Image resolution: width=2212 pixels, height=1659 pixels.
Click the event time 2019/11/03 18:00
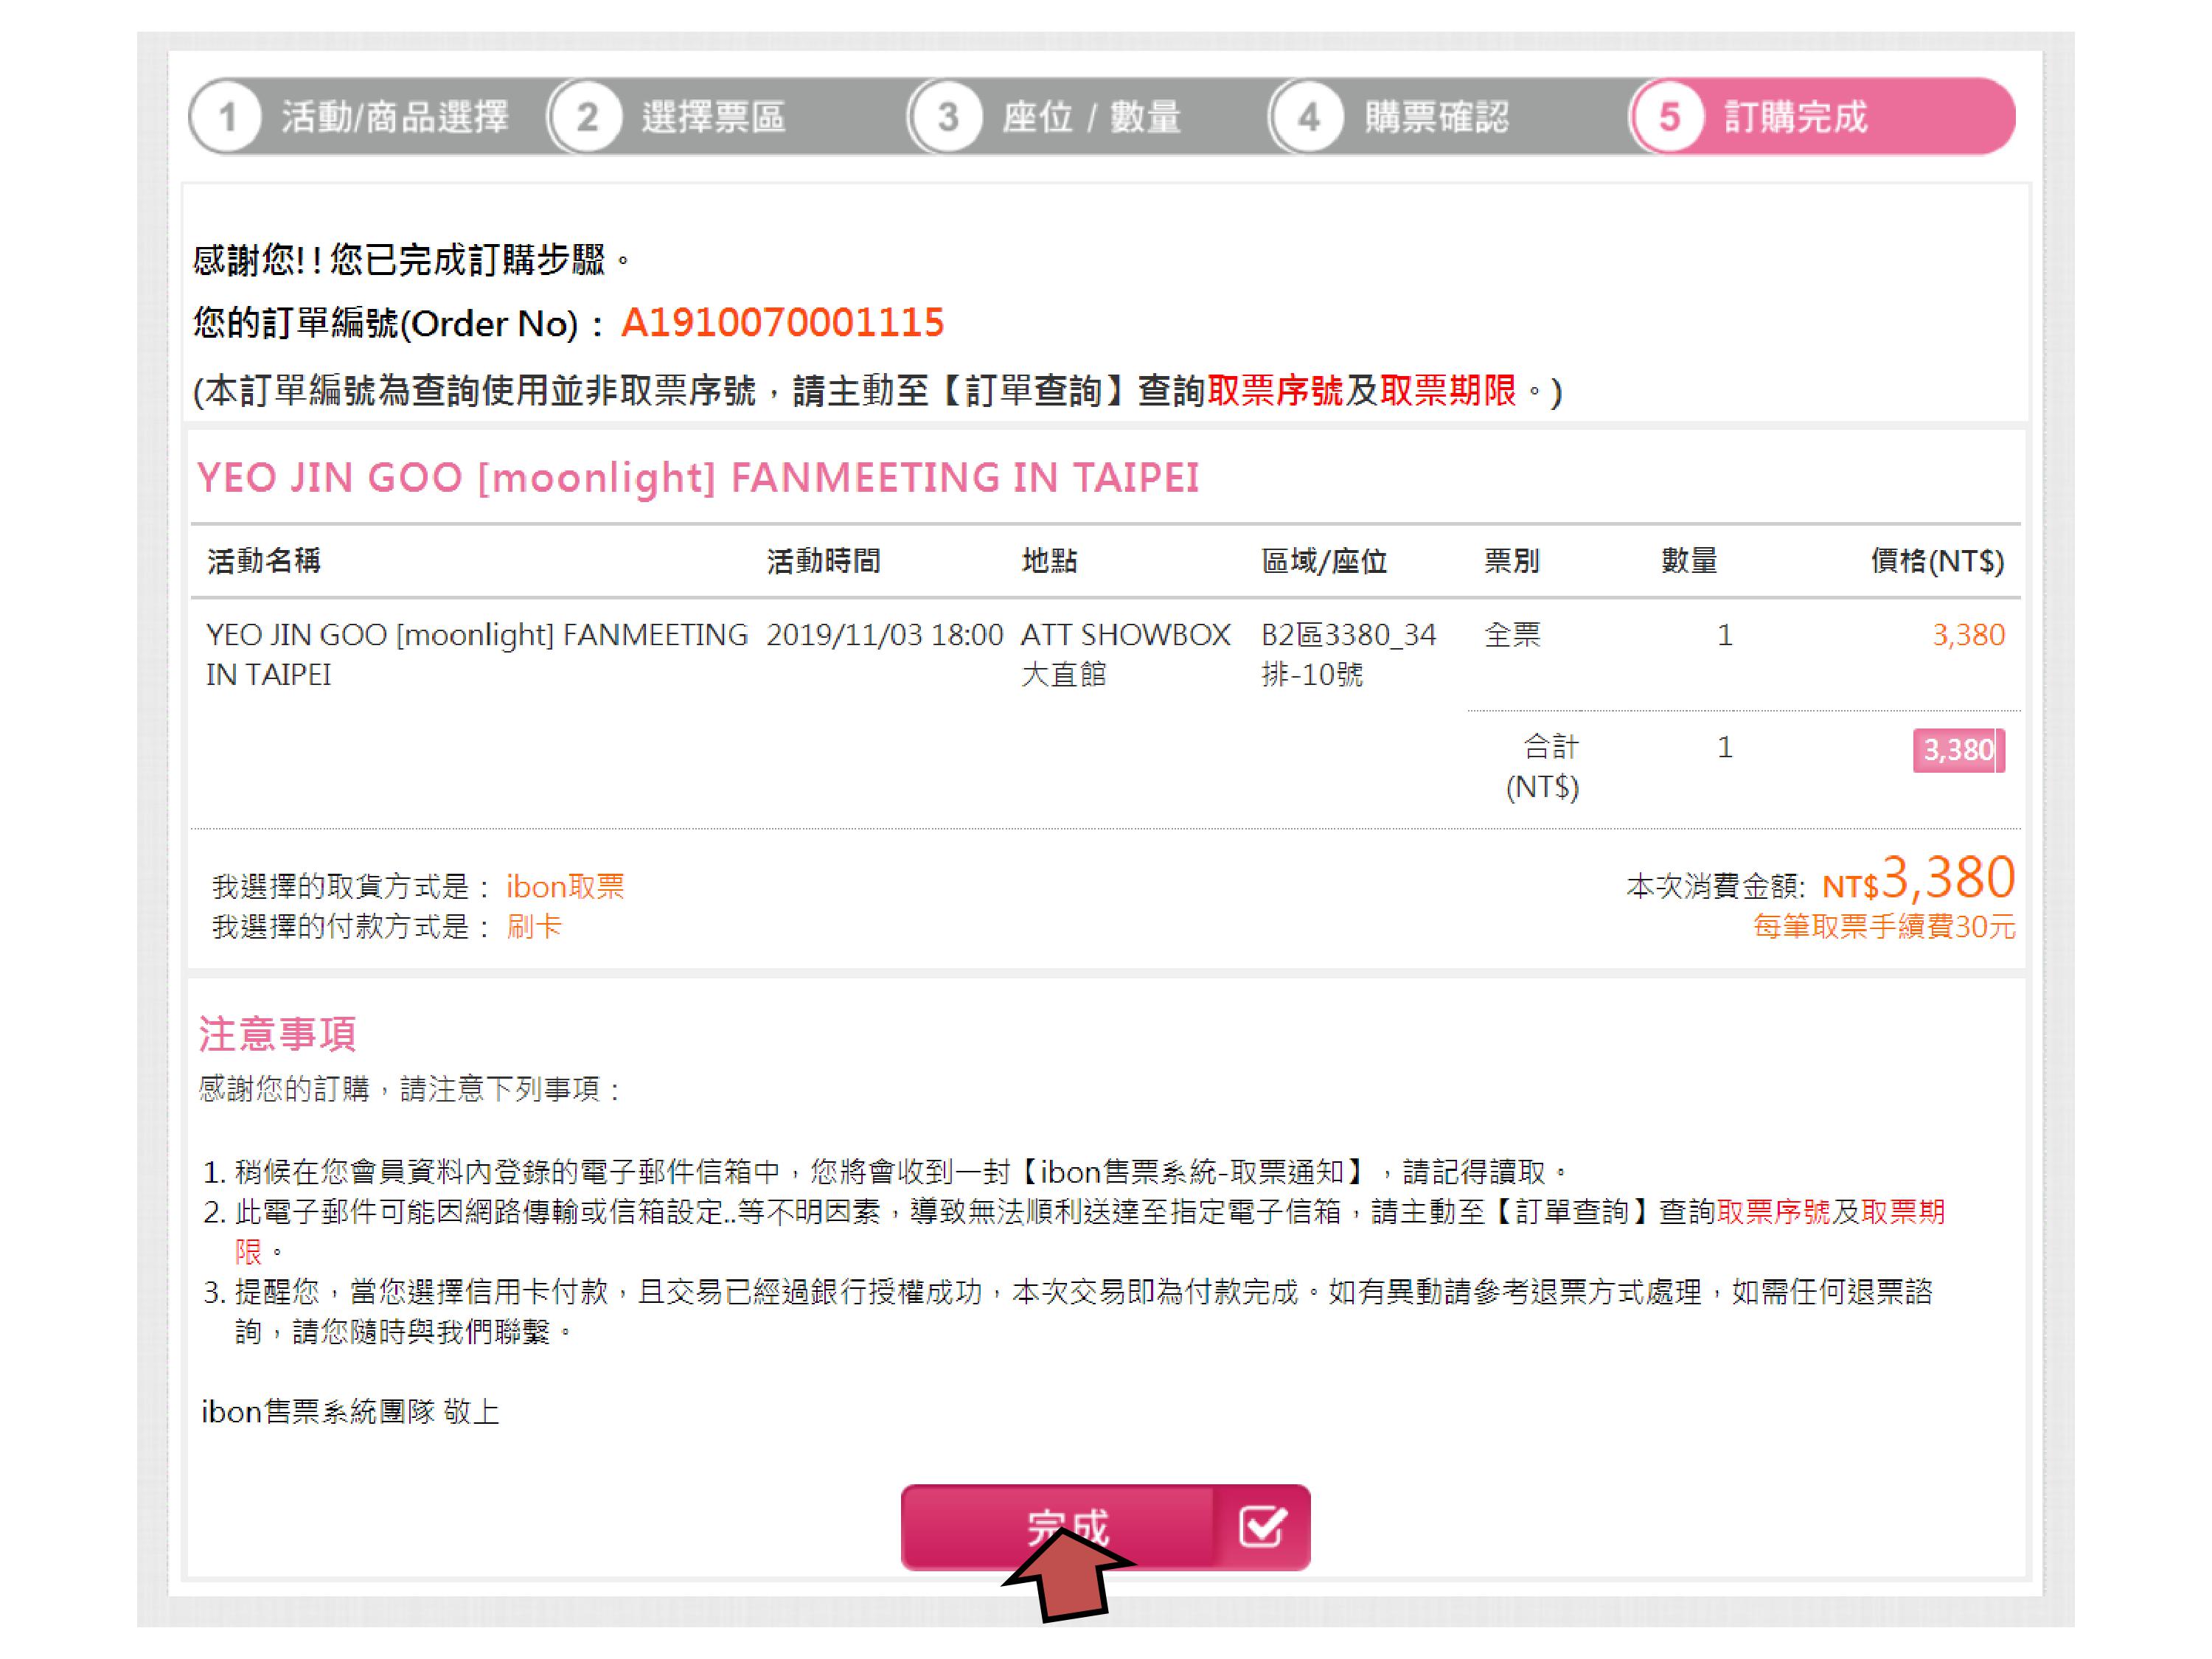[885, 635]
